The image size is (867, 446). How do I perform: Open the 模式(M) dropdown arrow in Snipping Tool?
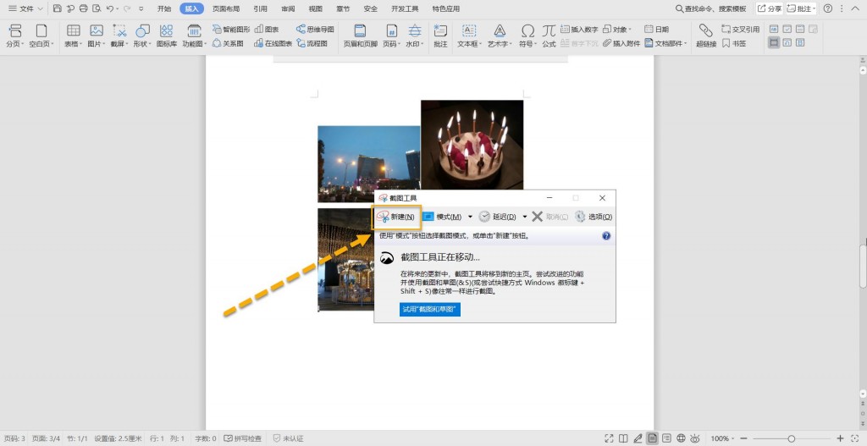(x=470, y=217)
